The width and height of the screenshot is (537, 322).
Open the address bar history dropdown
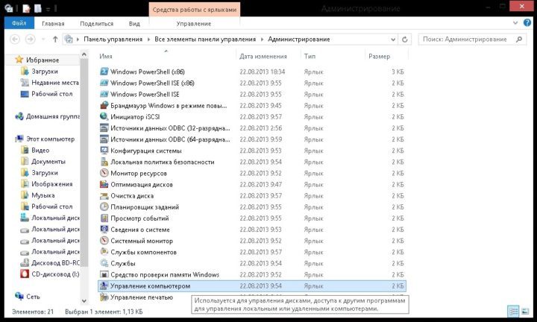(393, 40)
